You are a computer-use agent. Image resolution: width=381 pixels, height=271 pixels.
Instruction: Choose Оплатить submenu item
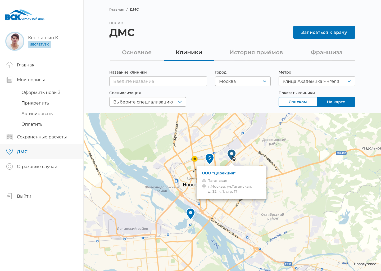pyautogui.click(x=32, y=124)
